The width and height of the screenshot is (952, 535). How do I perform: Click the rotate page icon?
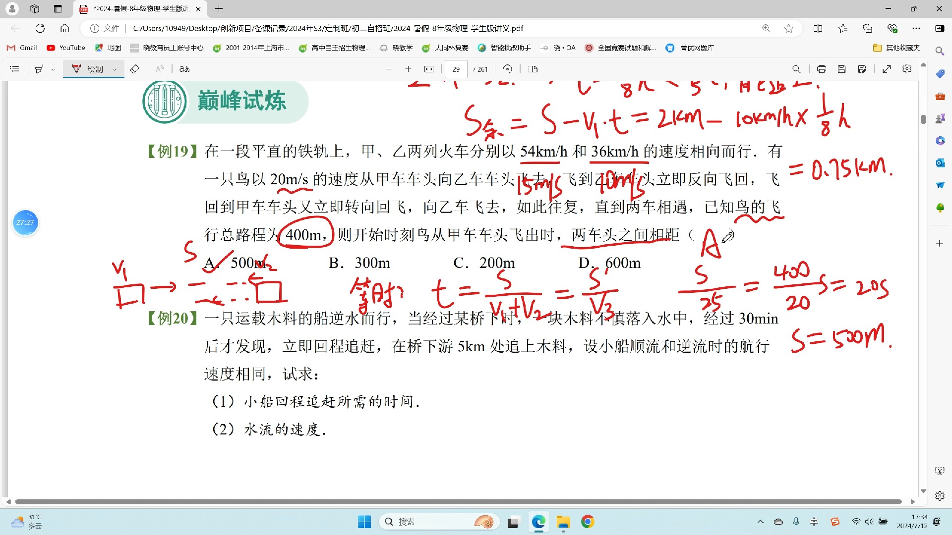[x=507, y=69]
